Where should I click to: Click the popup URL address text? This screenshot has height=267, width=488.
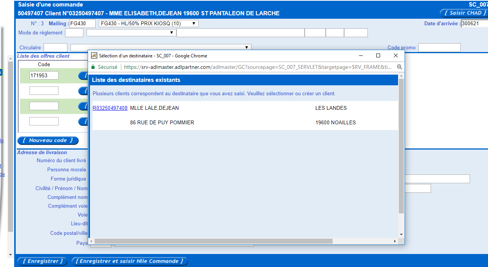pos(258,67)
